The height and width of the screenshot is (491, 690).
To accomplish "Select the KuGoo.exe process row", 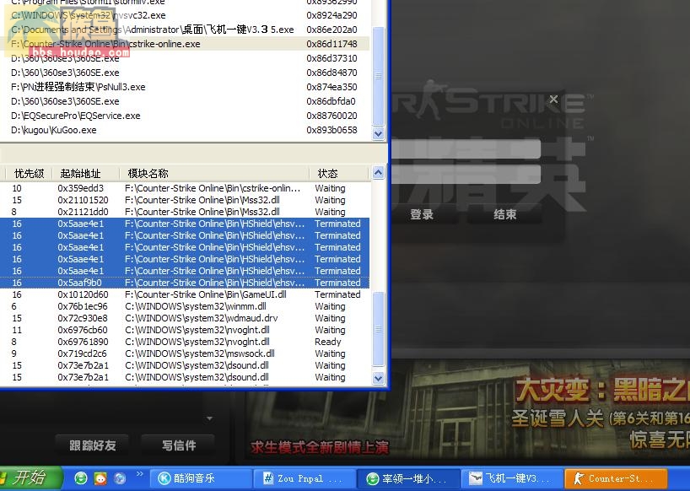I will pyautogui.click(x=185, y=130).
